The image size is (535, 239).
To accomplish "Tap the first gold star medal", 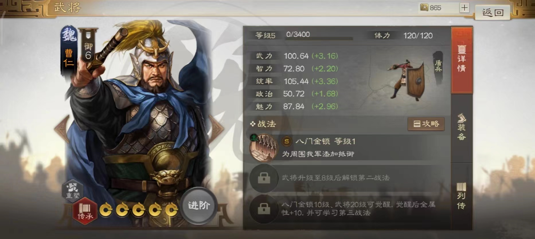I will click(106, 210).
